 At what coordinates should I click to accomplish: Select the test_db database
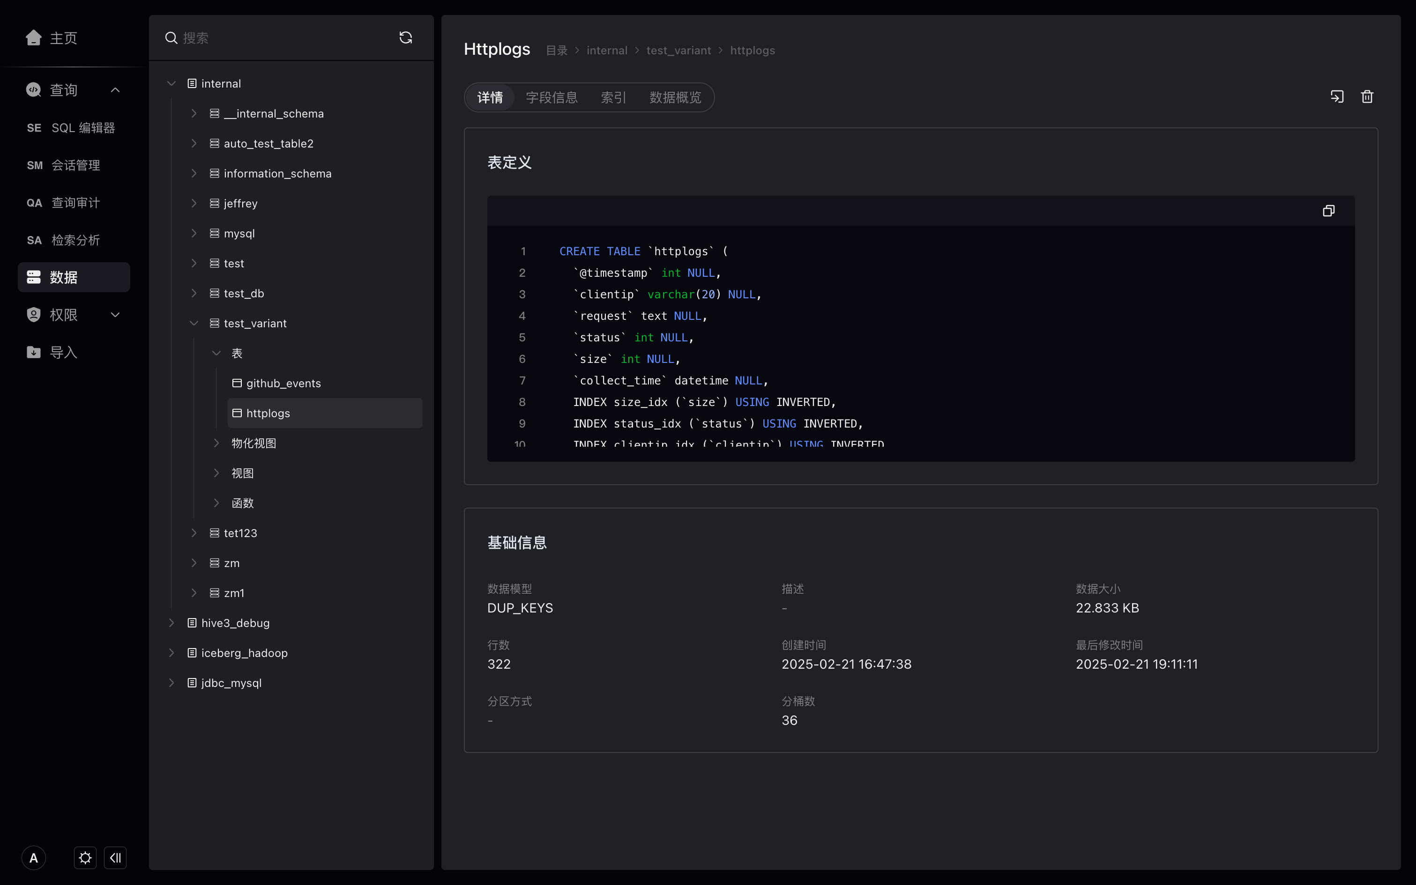tap(244, 293)
